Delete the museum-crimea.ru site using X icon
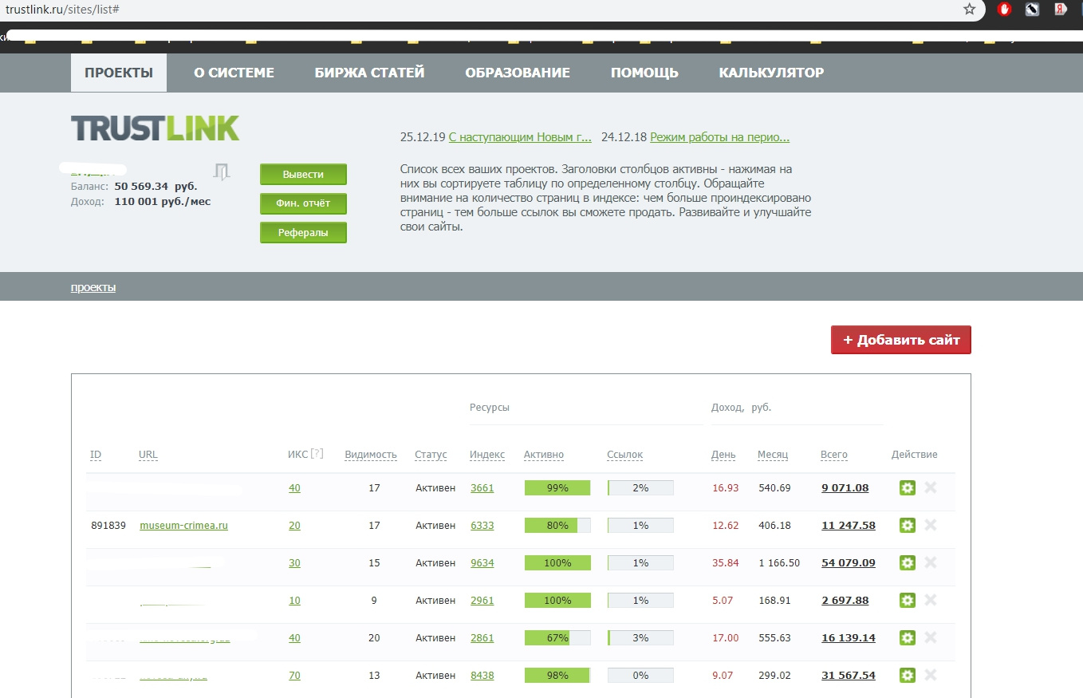The image size is (1083, 698). click(x=930, y=525)
